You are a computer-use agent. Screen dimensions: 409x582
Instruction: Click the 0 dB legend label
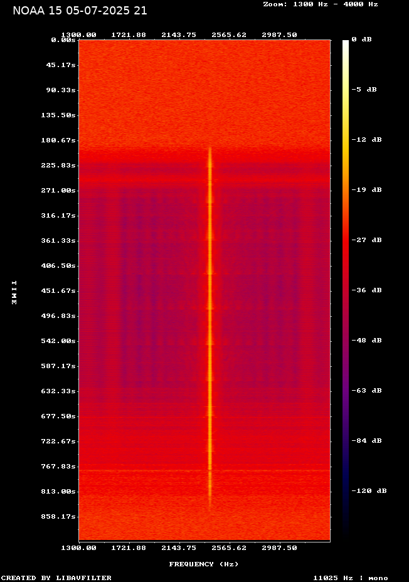coord(361,40)
